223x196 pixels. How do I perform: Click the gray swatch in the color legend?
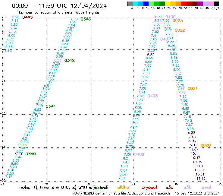click(x=130, y=4)
